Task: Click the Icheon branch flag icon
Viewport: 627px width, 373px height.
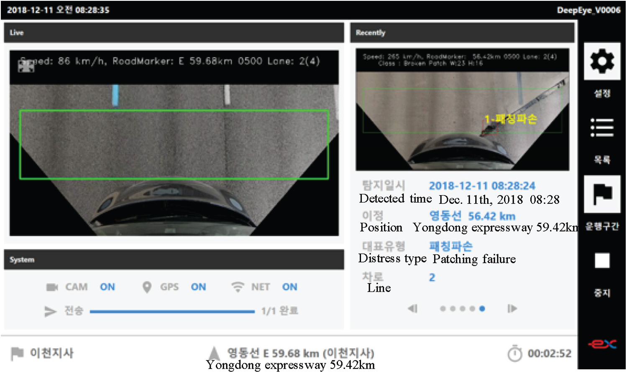Action: pyautogui.click(x=17, y=354)
